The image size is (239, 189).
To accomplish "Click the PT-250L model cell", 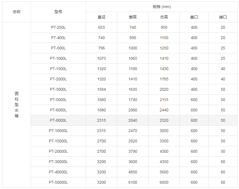I will 58,27.
